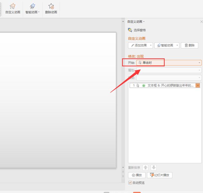Select animation item 文本框 8 in the list

(x=165, y=86)
